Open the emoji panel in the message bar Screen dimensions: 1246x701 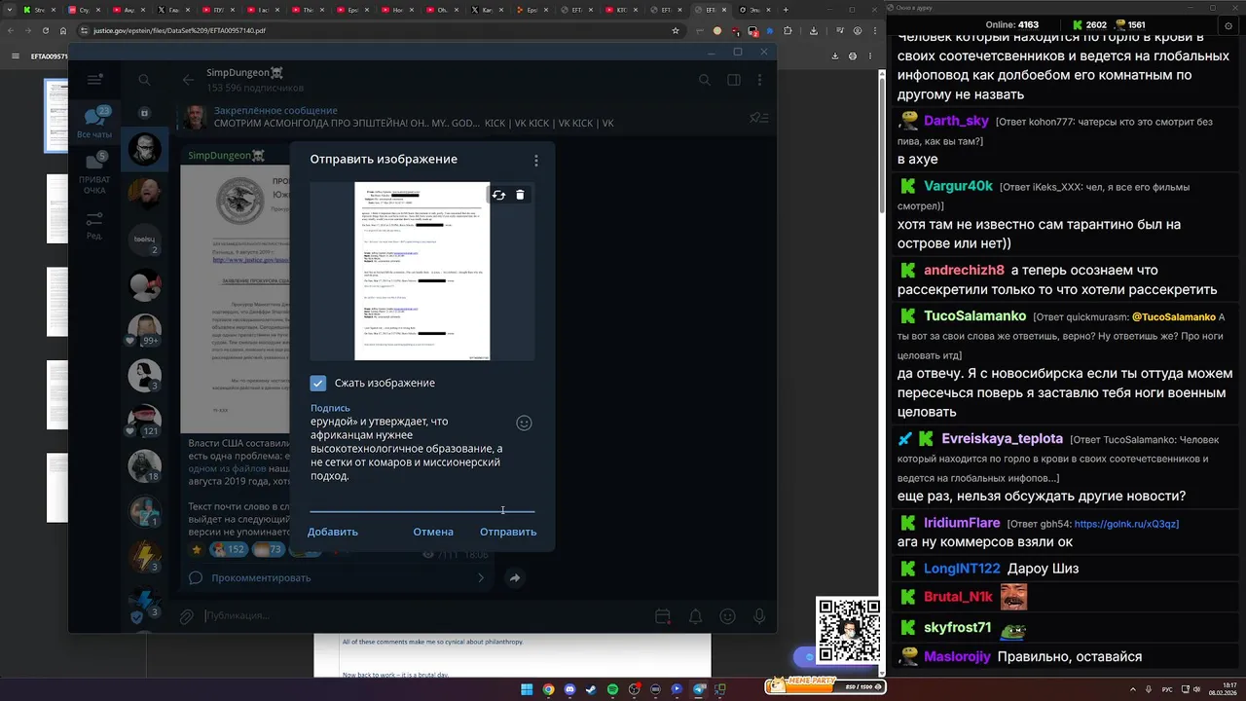click(x=727, y=616)
